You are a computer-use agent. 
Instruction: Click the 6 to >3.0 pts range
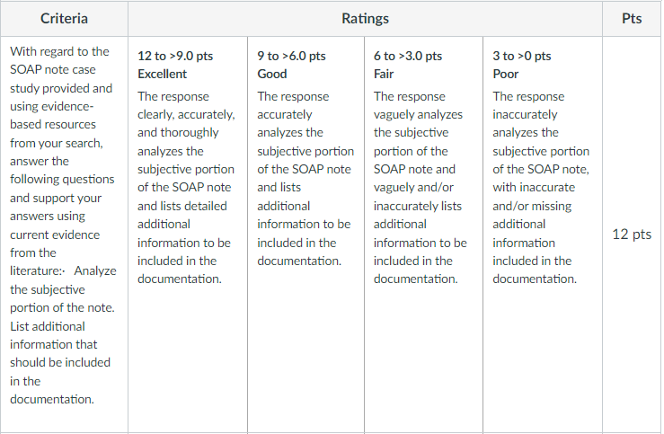point(408,56)
